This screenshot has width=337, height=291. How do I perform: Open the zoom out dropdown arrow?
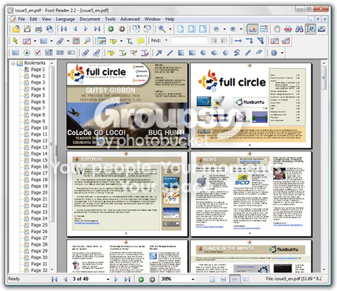coord(224,29)
